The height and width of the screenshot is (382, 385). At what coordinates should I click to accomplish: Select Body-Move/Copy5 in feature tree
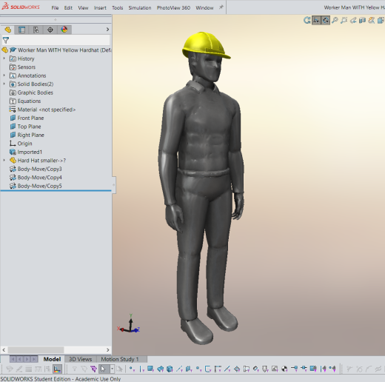39,186
